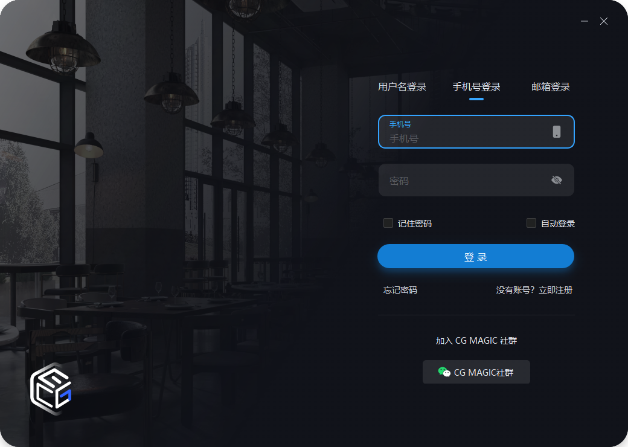The height and width of the screenshot is (447, 628).
Task: Click the 自动登录 label text
Action: coord(558,224)
